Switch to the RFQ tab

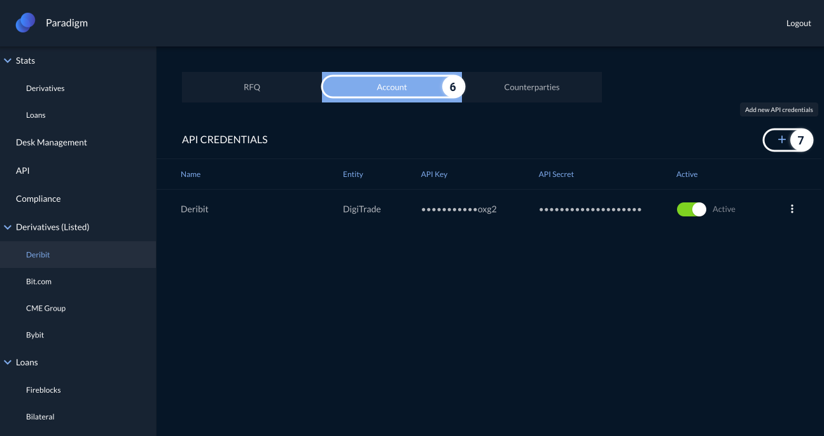[x=252, y=87]
